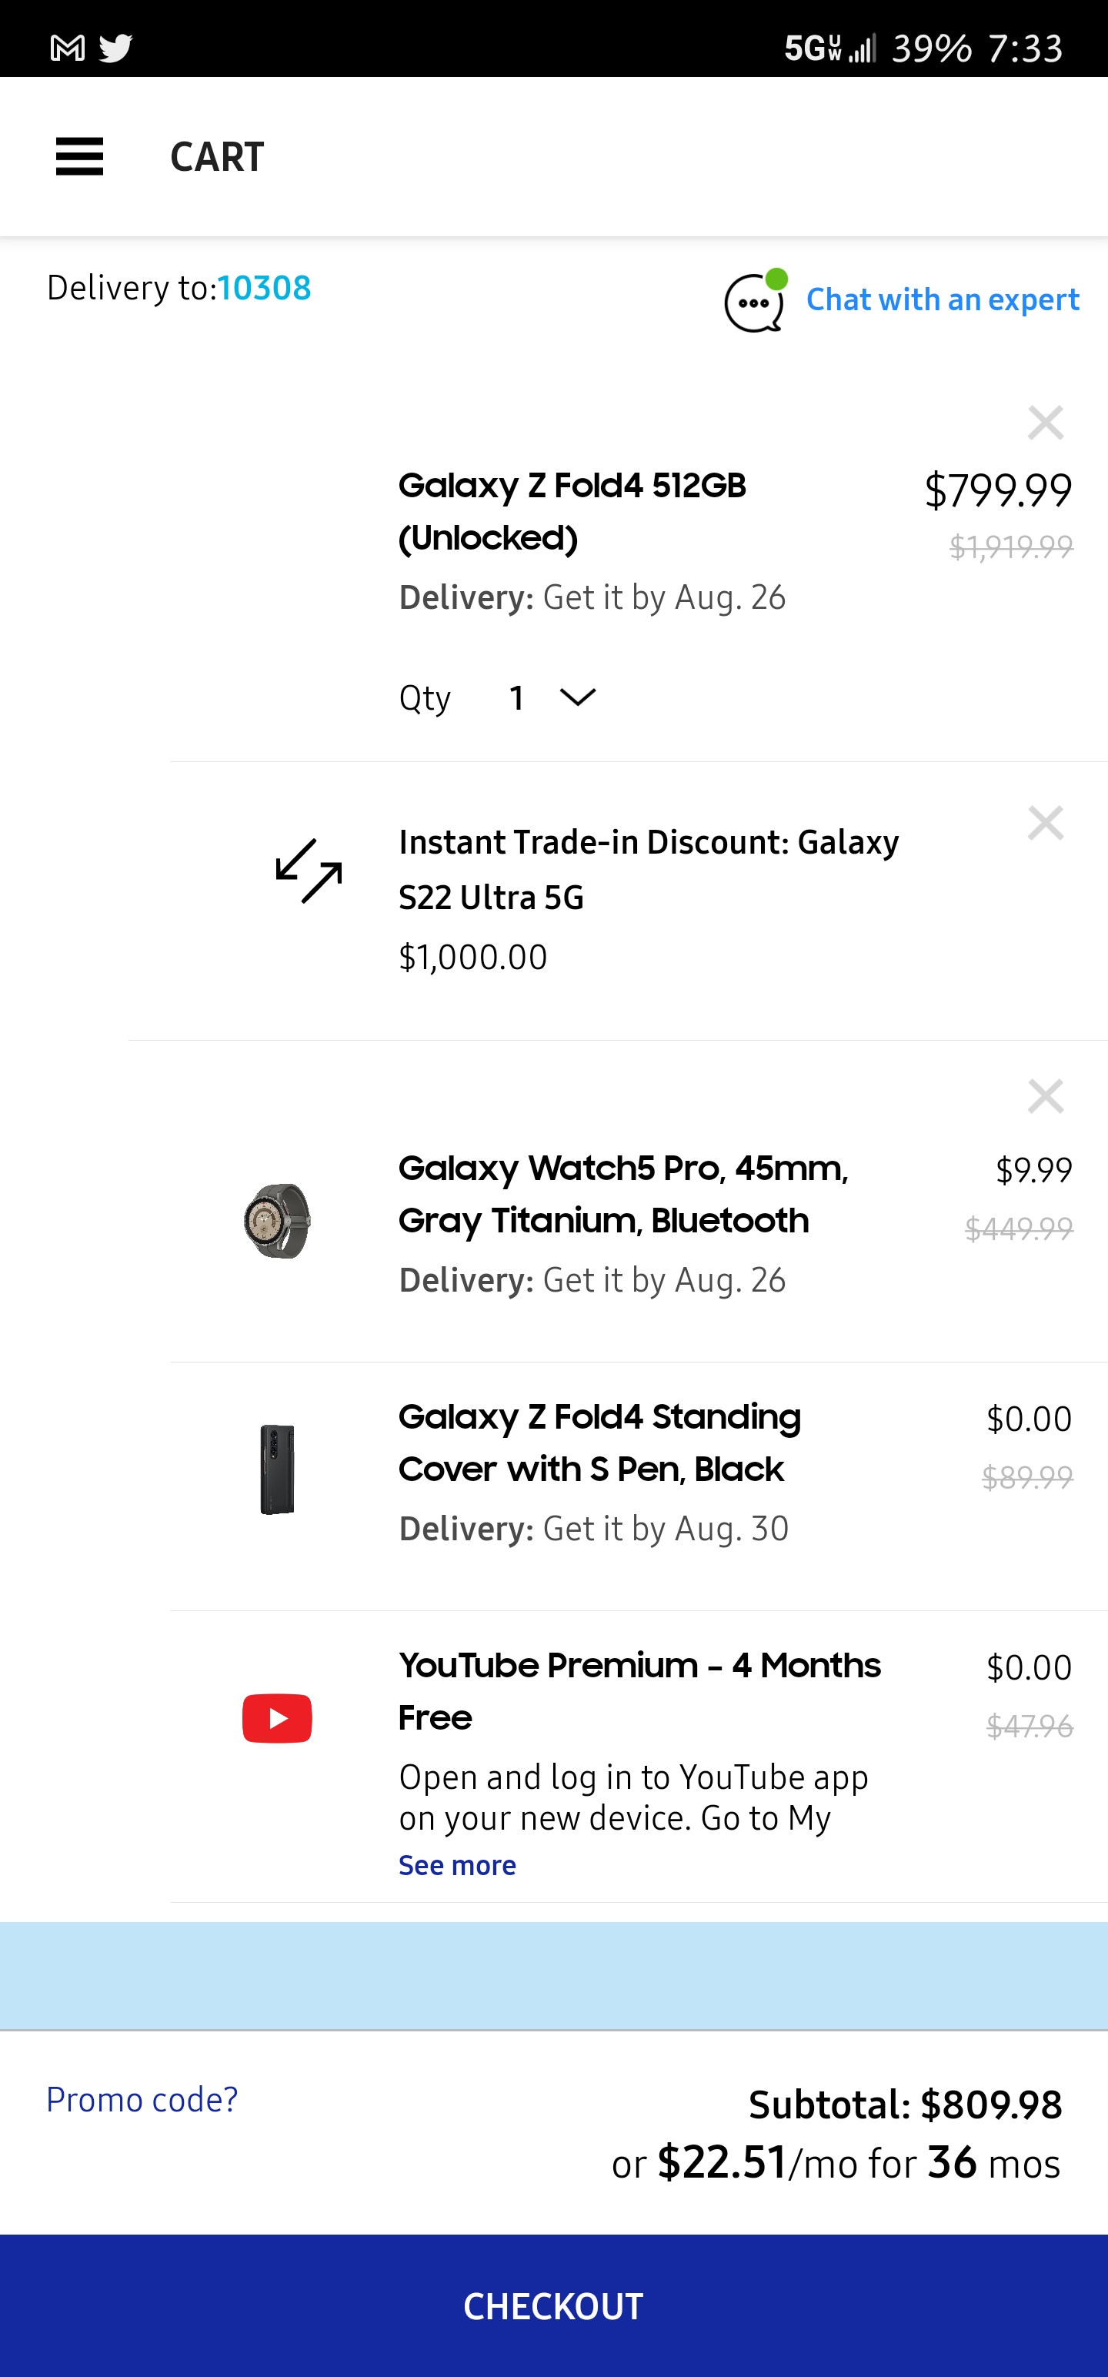Open Gmail notification in status bar
The width and height of the screenshot is (1108, 2377).
coord(68,48)
